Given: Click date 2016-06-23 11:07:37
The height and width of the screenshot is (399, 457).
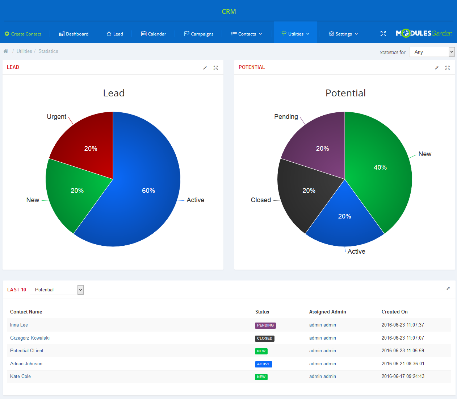Looking at the screenshot, I should coord(403,325).
